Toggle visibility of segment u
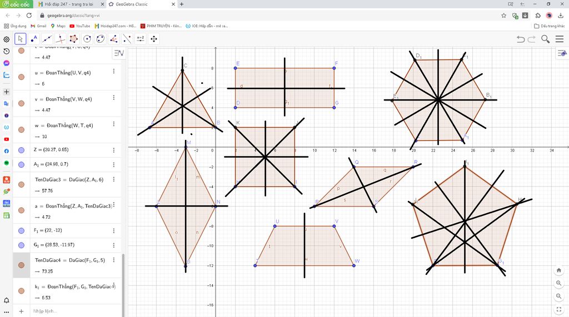The image size is (569, 317). coord(22,77)
